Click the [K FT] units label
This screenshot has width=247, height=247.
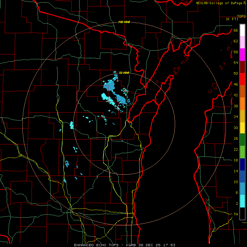232,19
